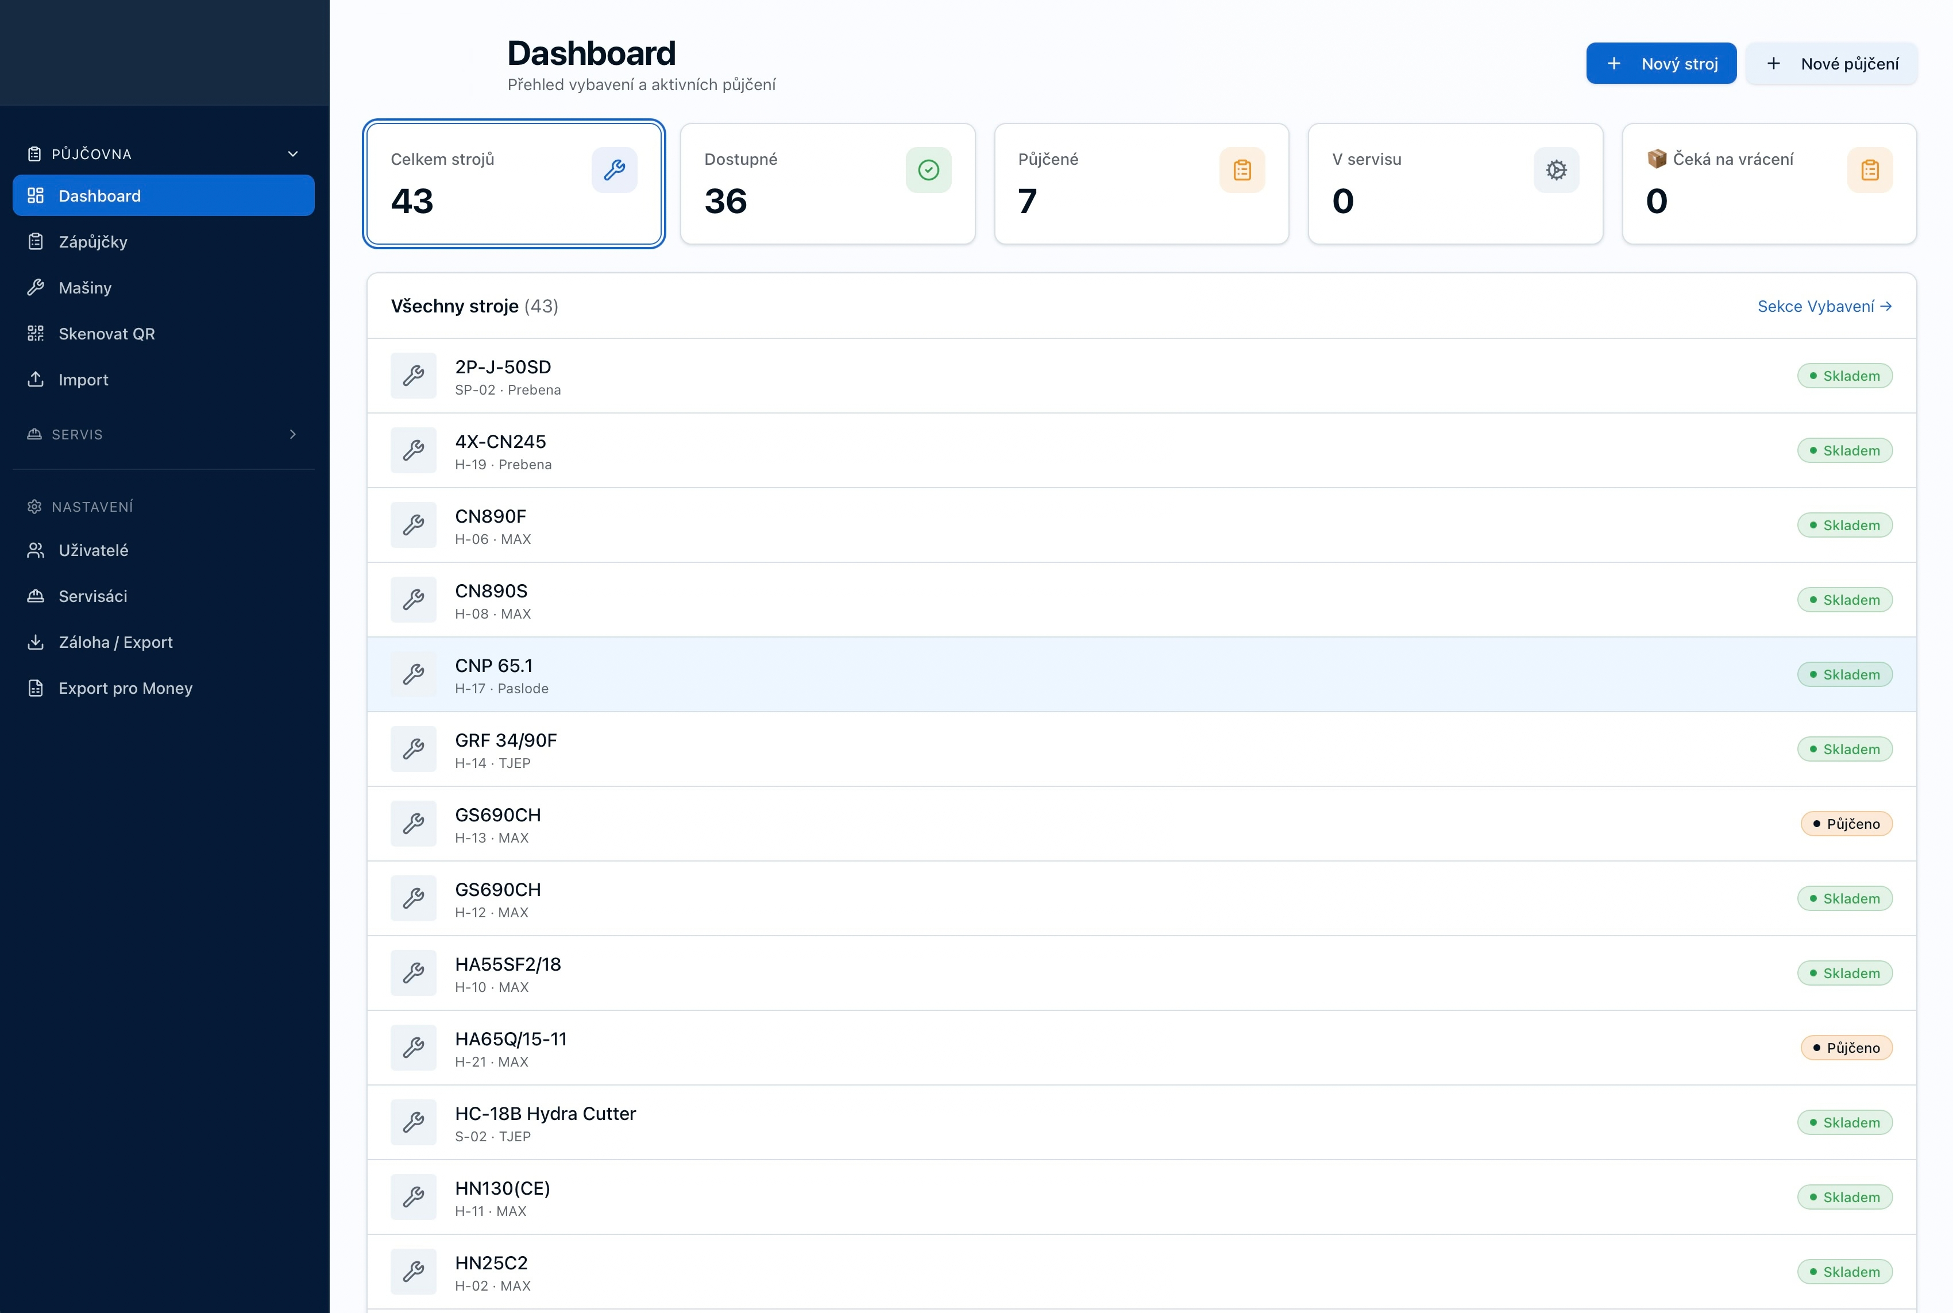Click the wrench icon beside HA55SF2/18
The height and width of the screenshot is (1313, 1953).
tap(414, 973)
